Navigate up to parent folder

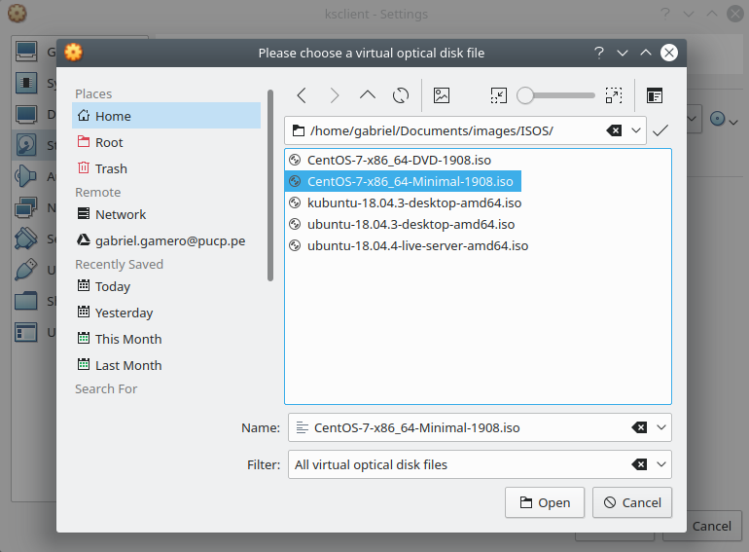click(368, 95)
